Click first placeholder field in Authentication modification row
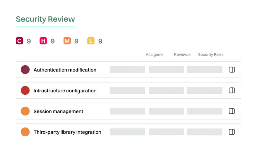 pyautogui.click(x=128, y=70)
